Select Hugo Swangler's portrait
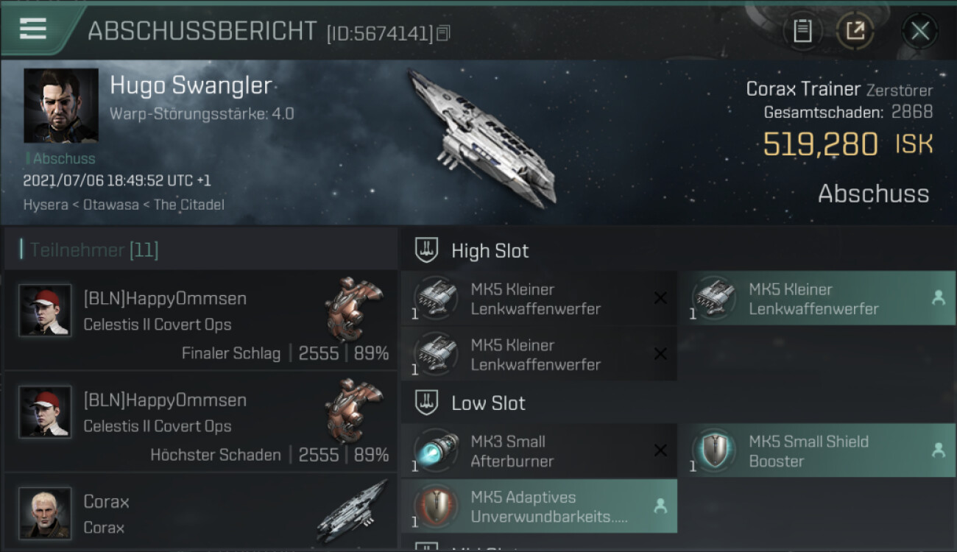Screen dimensions: 957x552 tap(61, 105)
